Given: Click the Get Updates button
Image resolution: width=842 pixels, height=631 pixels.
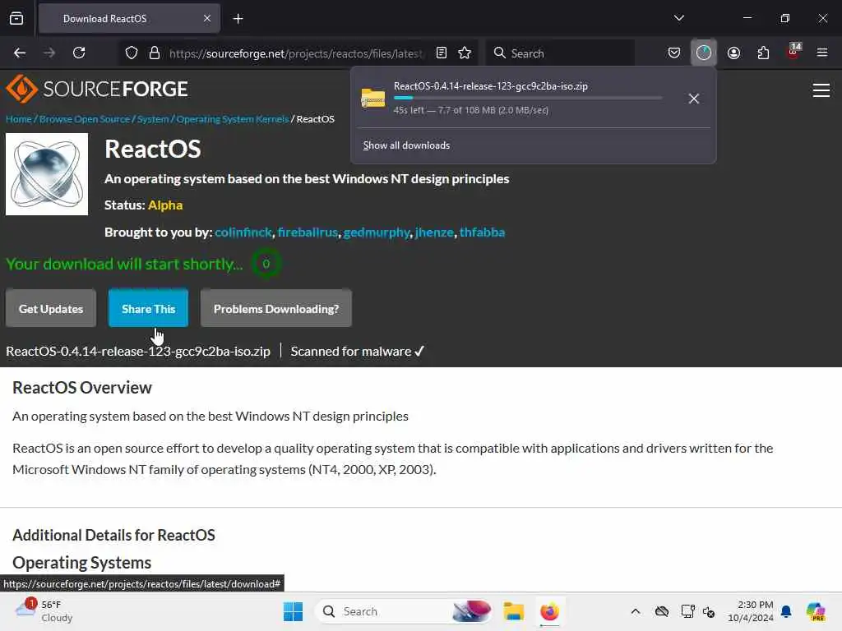Looking at the screenshot, I should click(x=51, y=309).
